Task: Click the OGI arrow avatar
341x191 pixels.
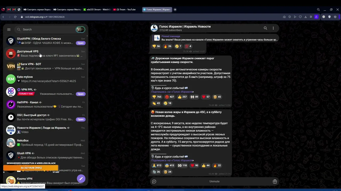Action: 11,117
